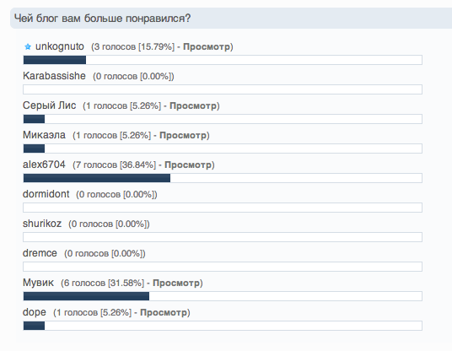Click the alex6704 filled vote bar
452x351 pixels.
tap(97, 178)
